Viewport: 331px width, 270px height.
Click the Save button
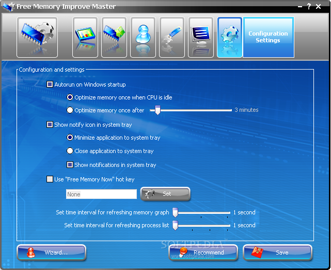pyautogui.click(x=278, y=252)
